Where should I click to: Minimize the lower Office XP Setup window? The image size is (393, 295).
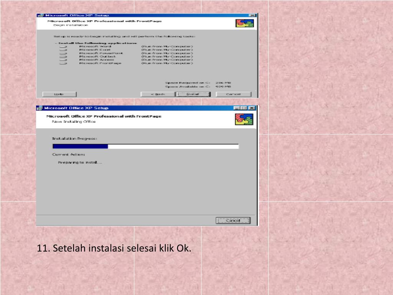tap(236, 108)
